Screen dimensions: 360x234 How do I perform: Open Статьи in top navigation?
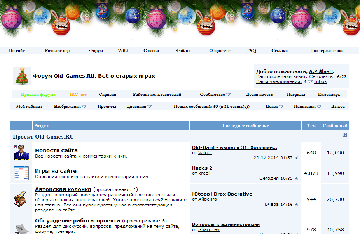151,51
